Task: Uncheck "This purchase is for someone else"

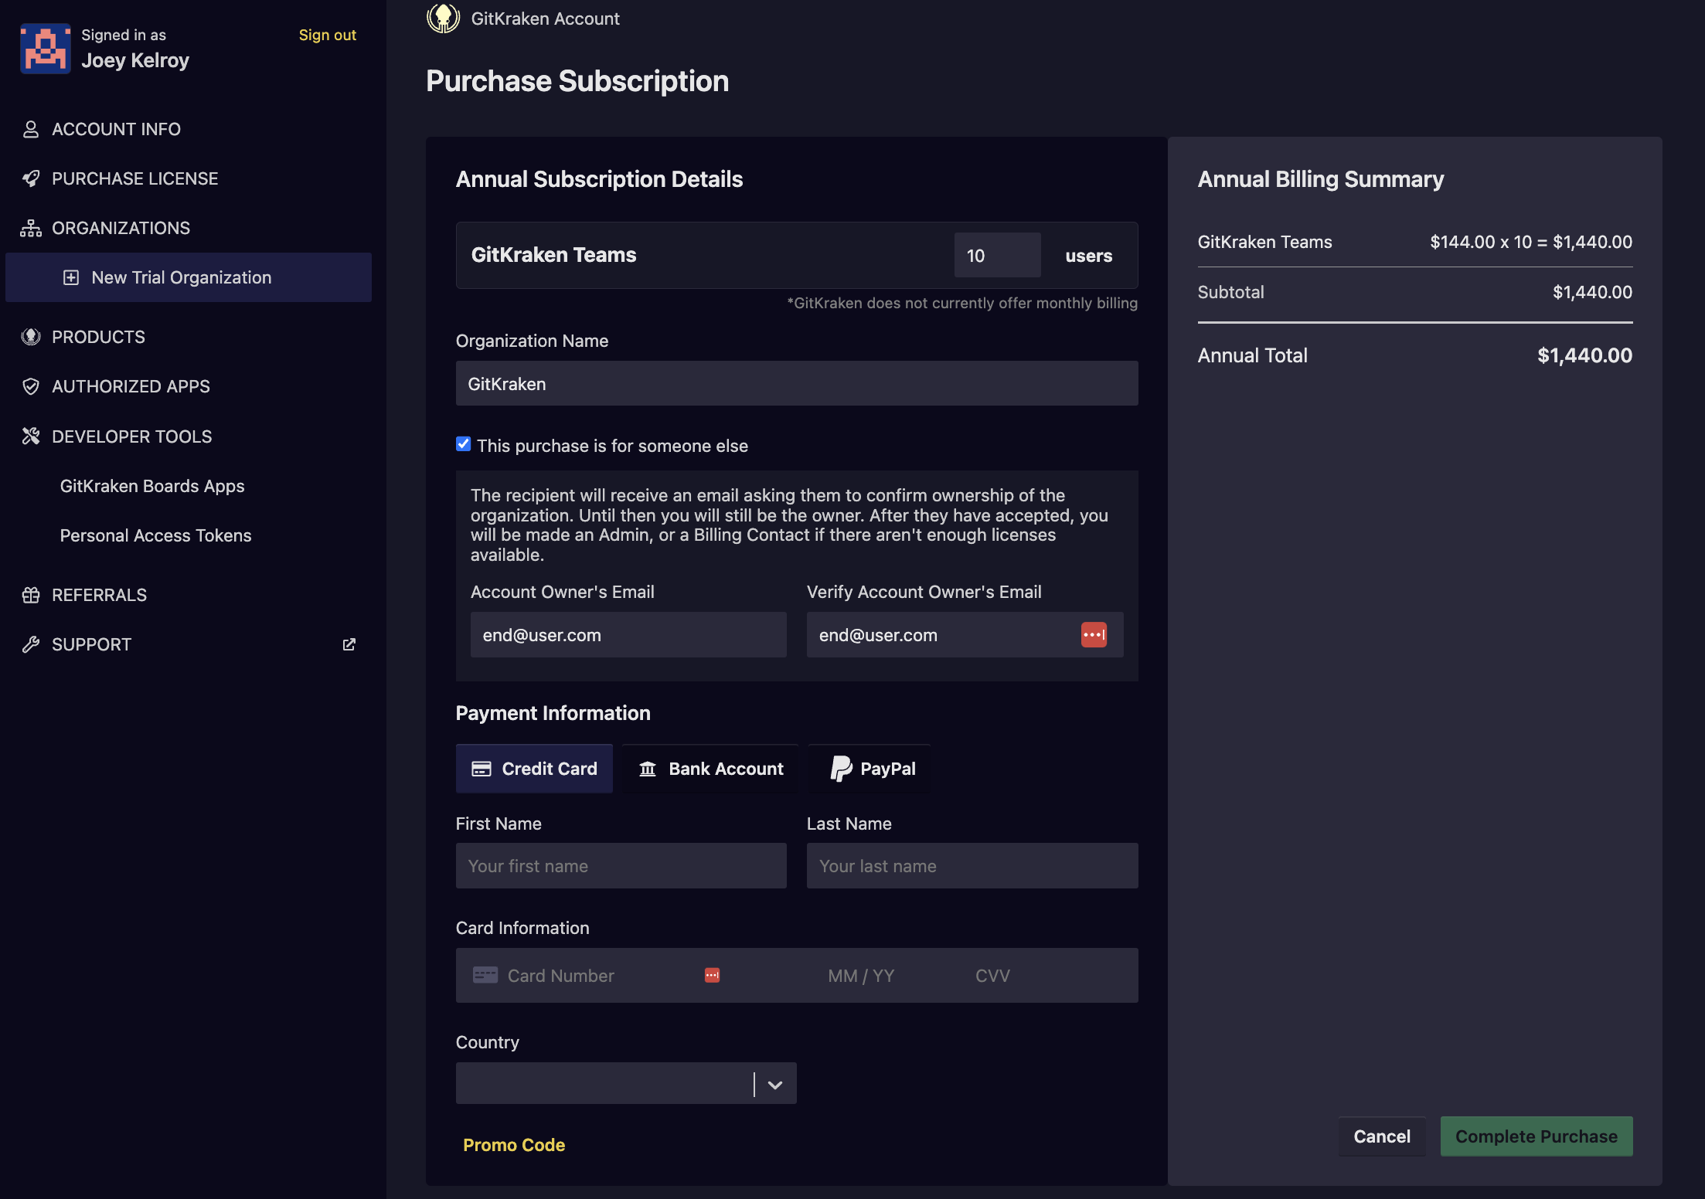Action: pyautogui.click(x=464, y=444)
